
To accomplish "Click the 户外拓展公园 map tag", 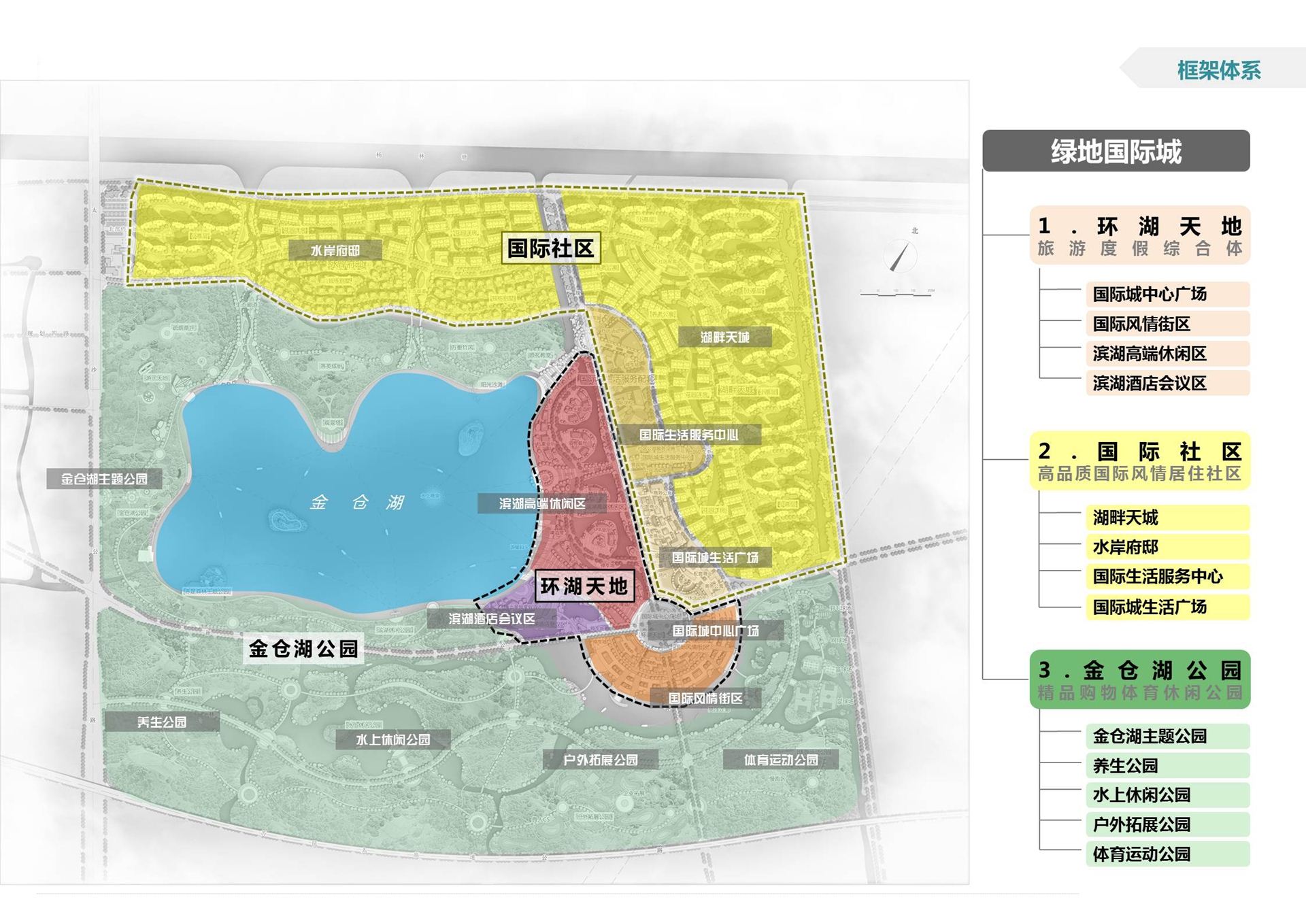I will tap(600, 760).
